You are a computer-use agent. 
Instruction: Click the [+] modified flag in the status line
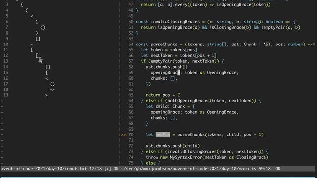(x=107, y=169)
